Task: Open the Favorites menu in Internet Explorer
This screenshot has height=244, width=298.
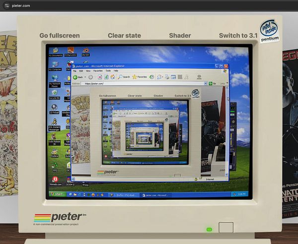Action: tap(98, 71)
